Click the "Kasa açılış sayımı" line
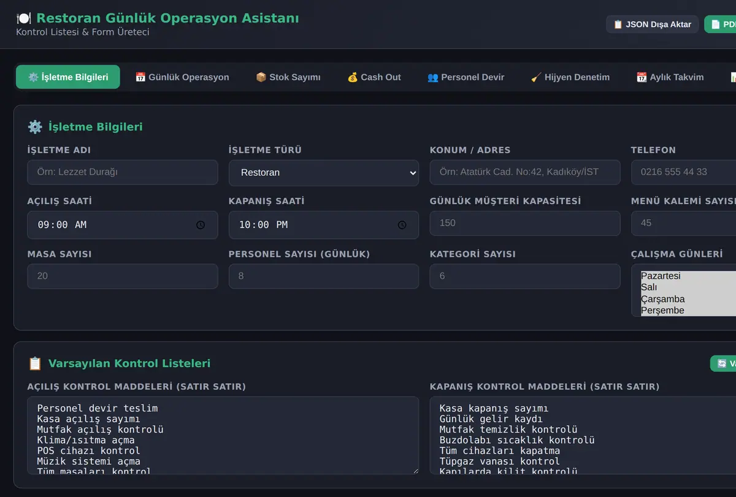The image size is (736, 497). (89, 419)
